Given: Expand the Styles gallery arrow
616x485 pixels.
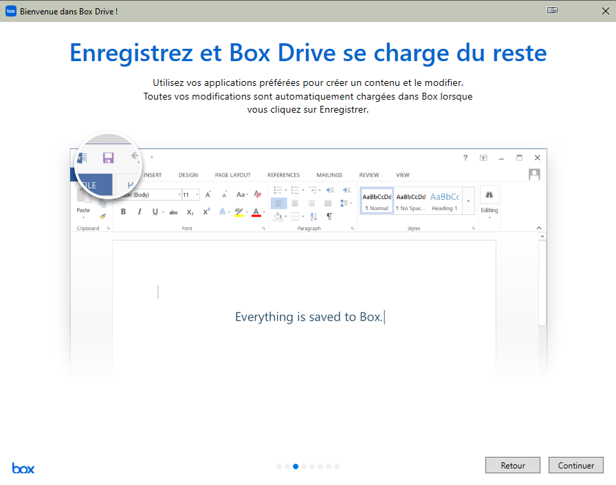Looking at the screenshot, I should [x=468, y=201].
